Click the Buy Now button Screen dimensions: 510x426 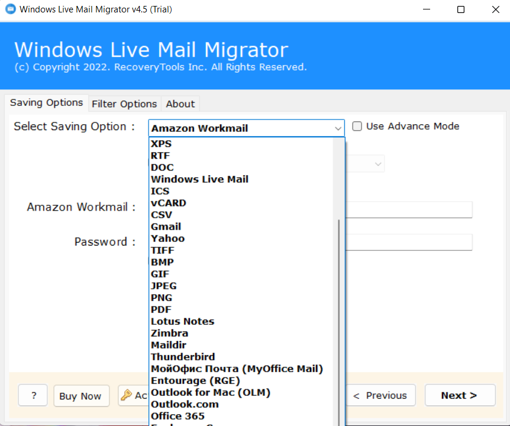coord(81,396)
